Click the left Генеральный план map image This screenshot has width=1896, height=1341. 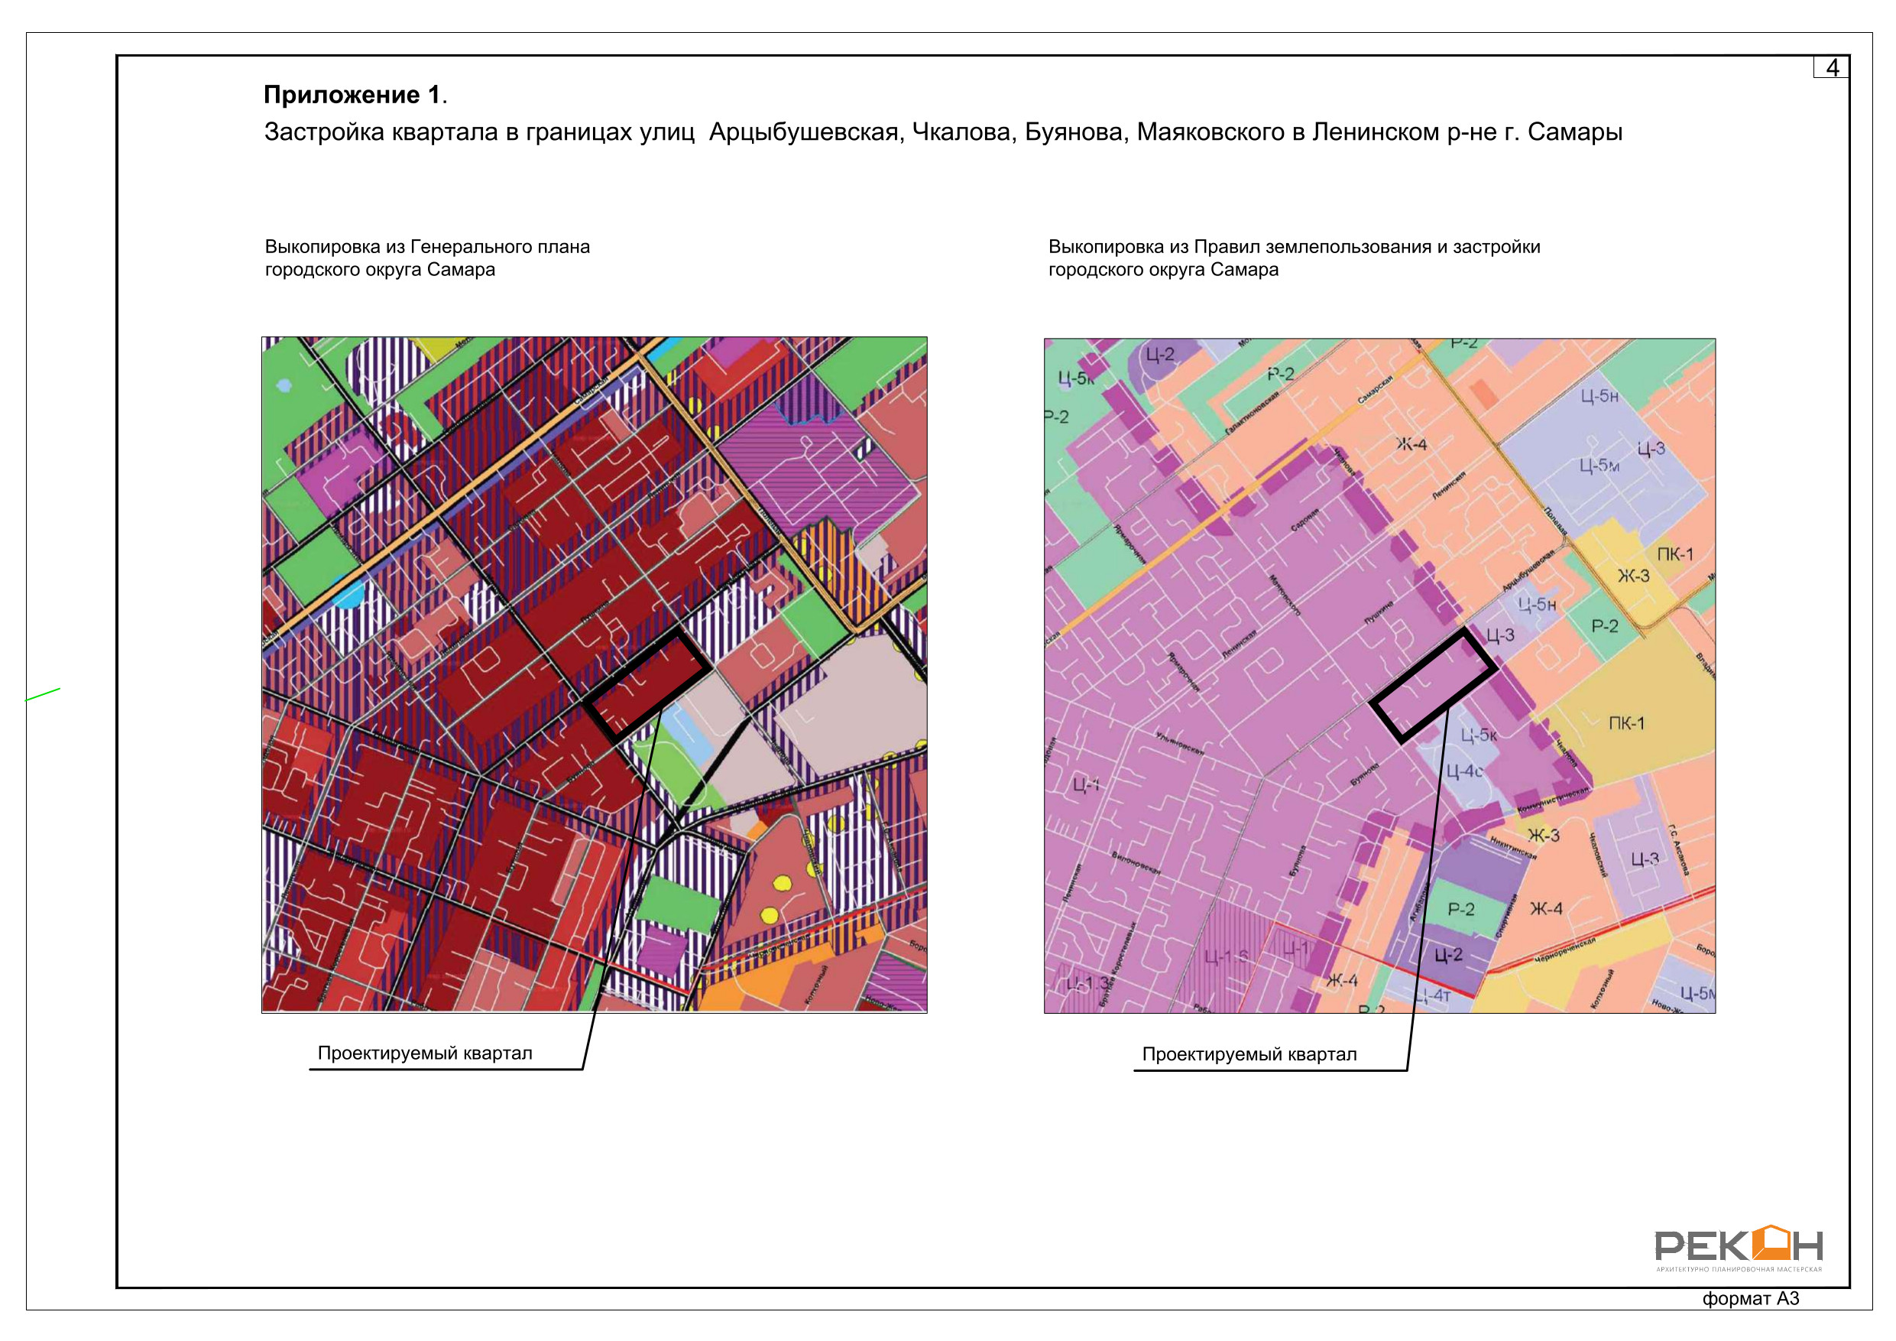point(594,674)
